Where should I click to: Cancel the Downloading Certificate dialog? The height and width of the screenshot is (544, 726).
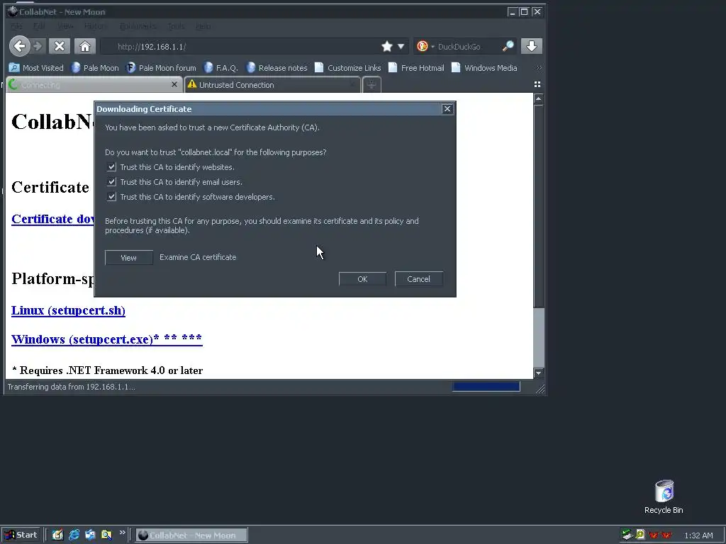(x=418, y=279)
